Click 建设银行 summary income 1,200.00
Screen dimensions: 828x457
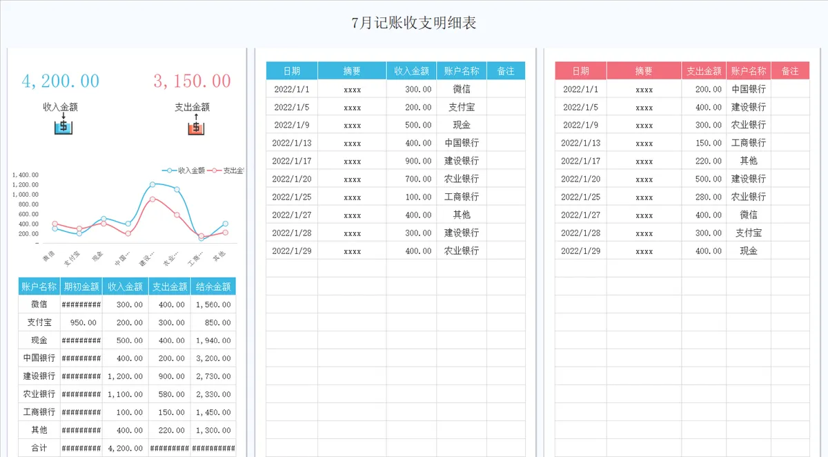[x=125, y=376]
